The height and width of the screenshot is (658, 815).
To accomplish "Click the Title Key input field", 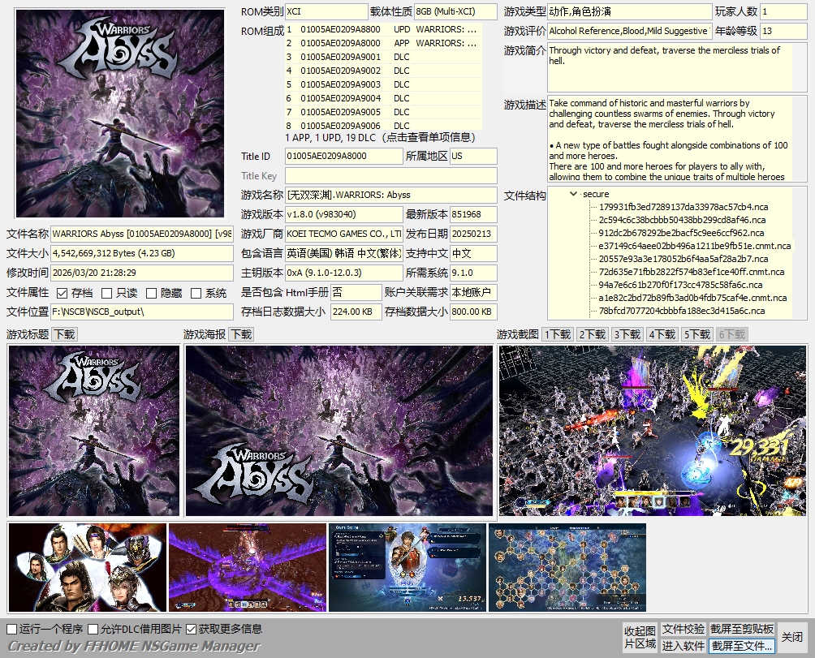I will [x=390, y=176].
